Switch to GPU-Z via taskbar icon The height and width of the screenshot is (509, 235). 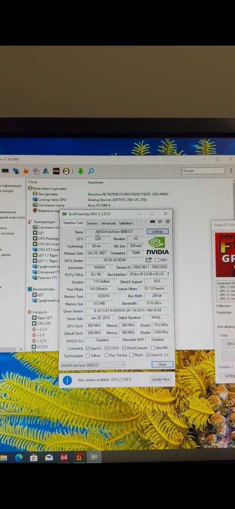tap(94, 457)
